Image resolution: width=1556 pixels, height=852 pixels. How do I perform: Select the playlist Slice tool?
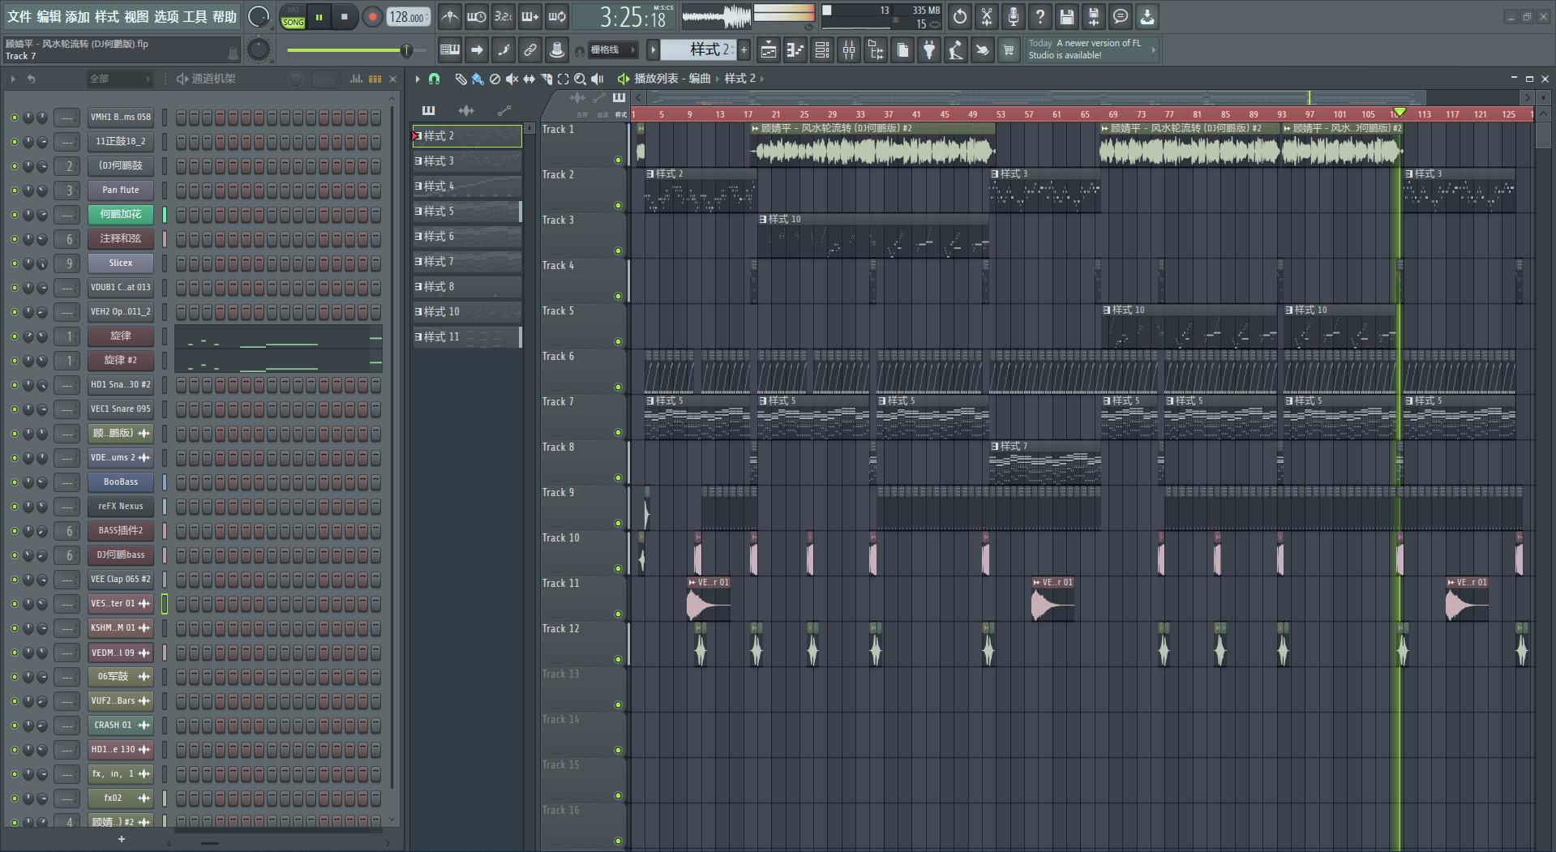(546, 79)
